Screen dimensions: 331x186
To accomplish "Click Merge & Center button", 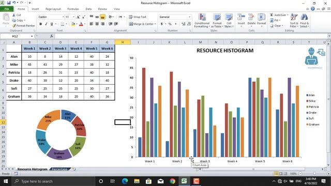I will [141, 24].
